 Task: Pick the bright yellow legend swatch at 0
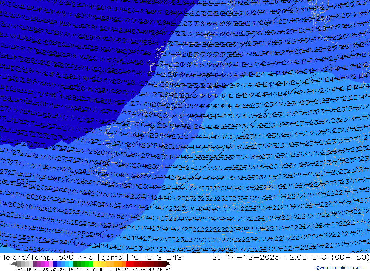[95, 264]
